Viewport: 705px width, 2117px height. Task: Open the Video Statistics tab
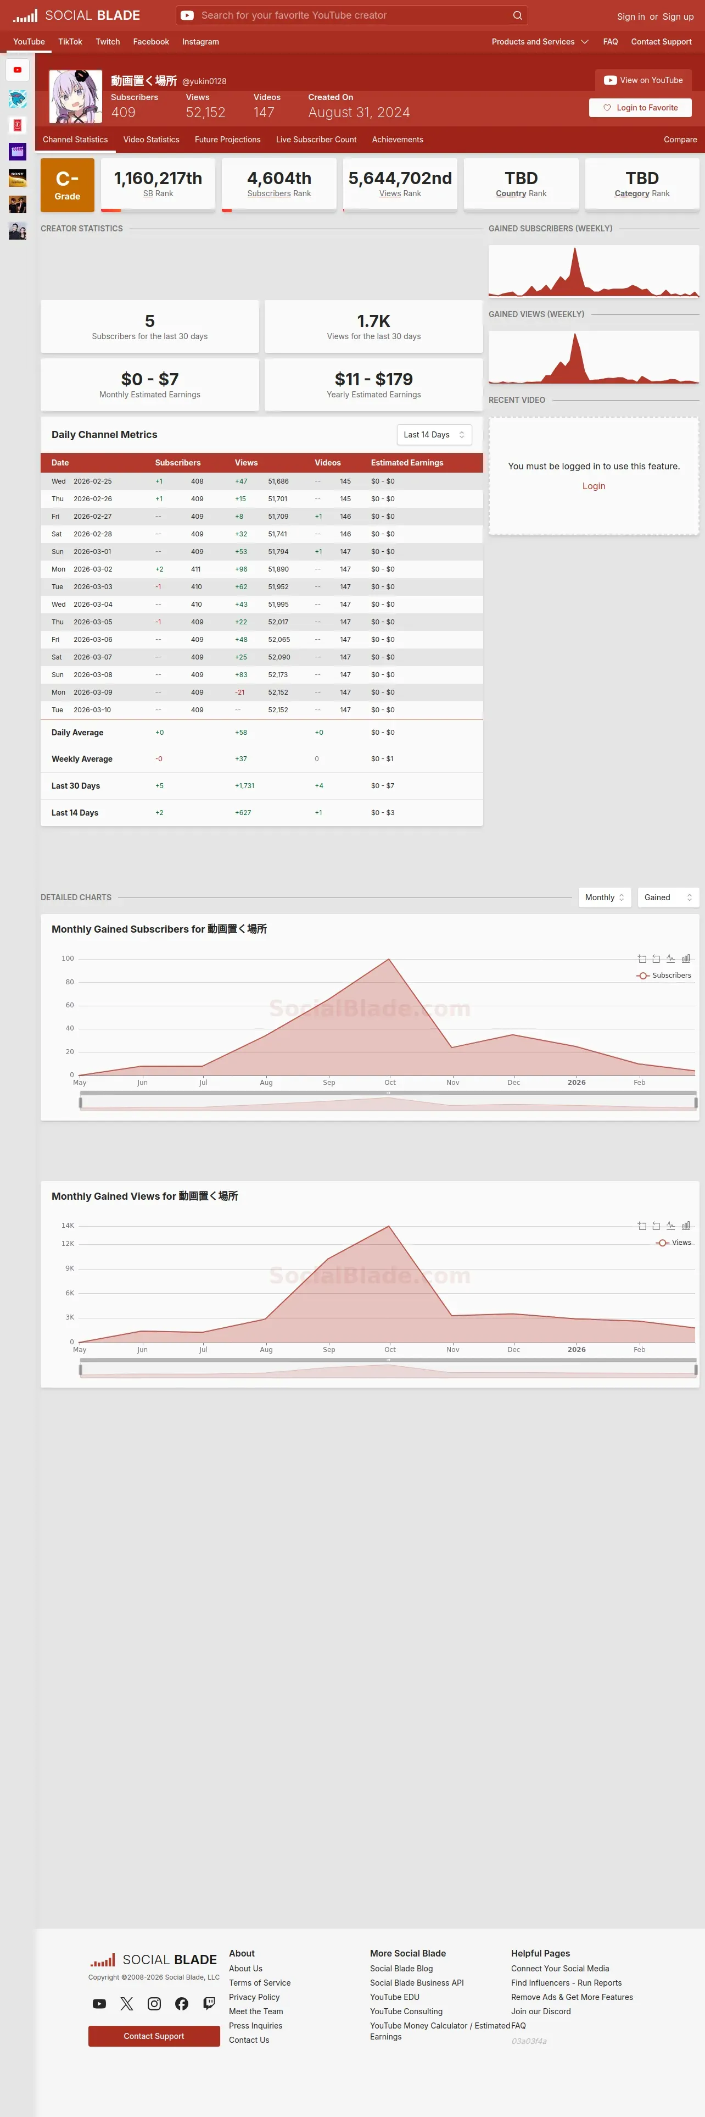click(151, 140)
